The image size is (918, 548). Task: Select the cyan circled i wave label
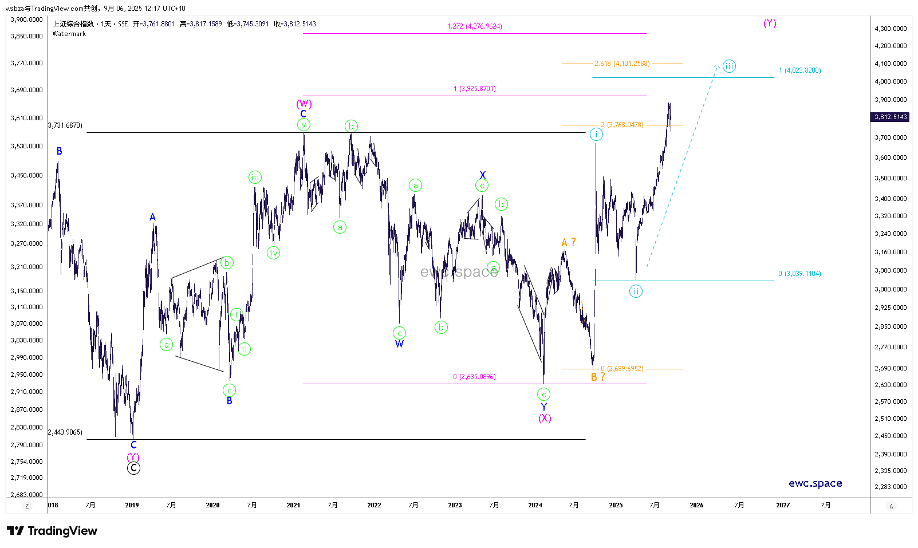[596, 135]
